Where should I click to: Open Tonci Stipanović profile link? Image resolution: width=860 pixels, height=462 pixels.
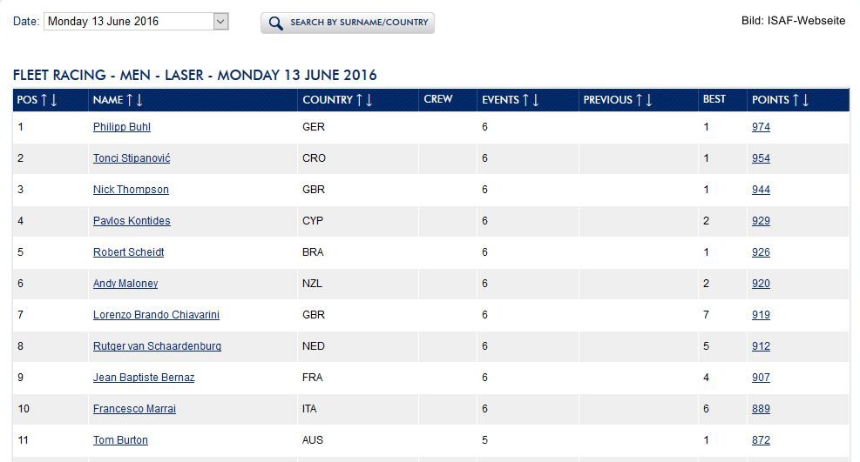tap(132, 158)
